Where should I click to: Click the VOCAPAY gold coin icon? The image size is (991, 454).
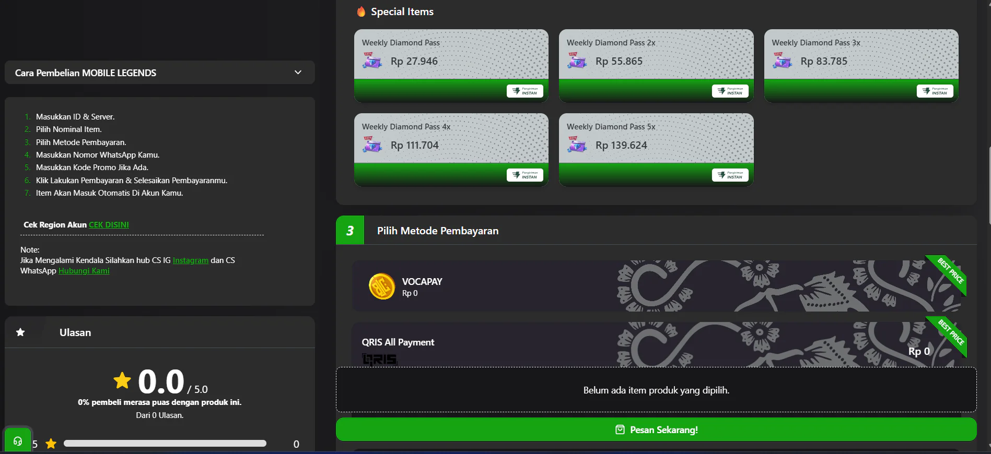click(x=382, y=286)
